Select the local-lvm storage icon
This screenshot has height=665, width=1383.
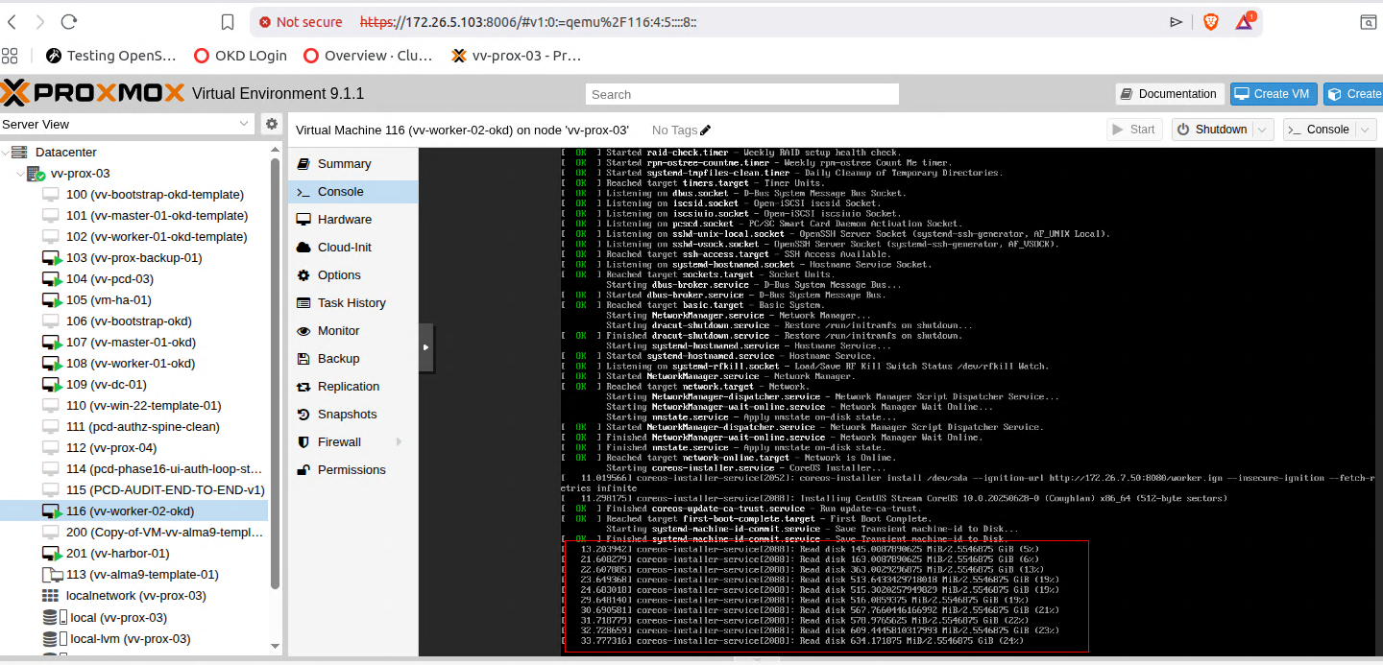[52, 638]
